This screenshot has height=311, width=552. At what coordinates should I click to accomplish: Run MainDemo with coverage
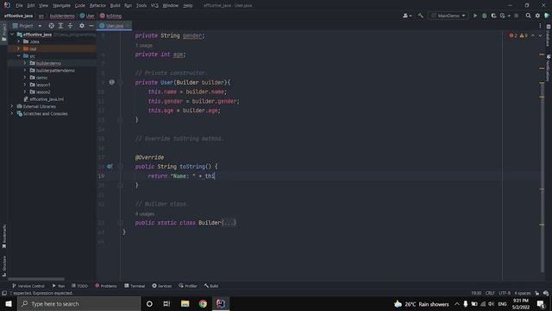pyautogui.click(x=493, y=16)
